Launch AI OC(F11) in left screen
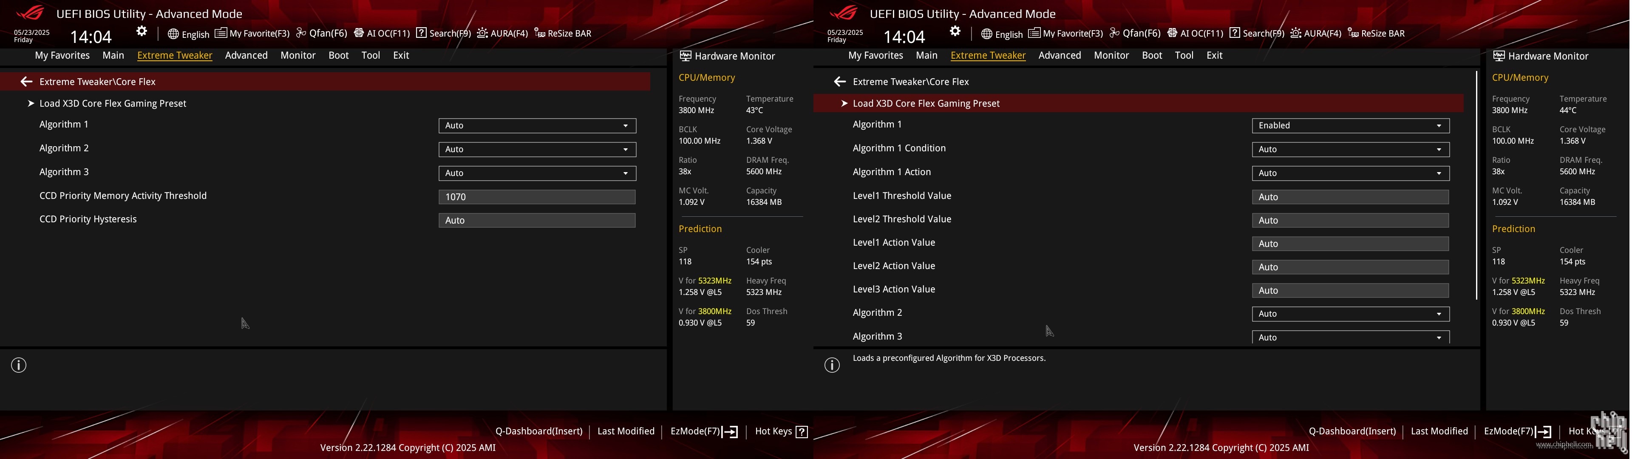This screenshot has height=459, width=1632. (381, 33)
